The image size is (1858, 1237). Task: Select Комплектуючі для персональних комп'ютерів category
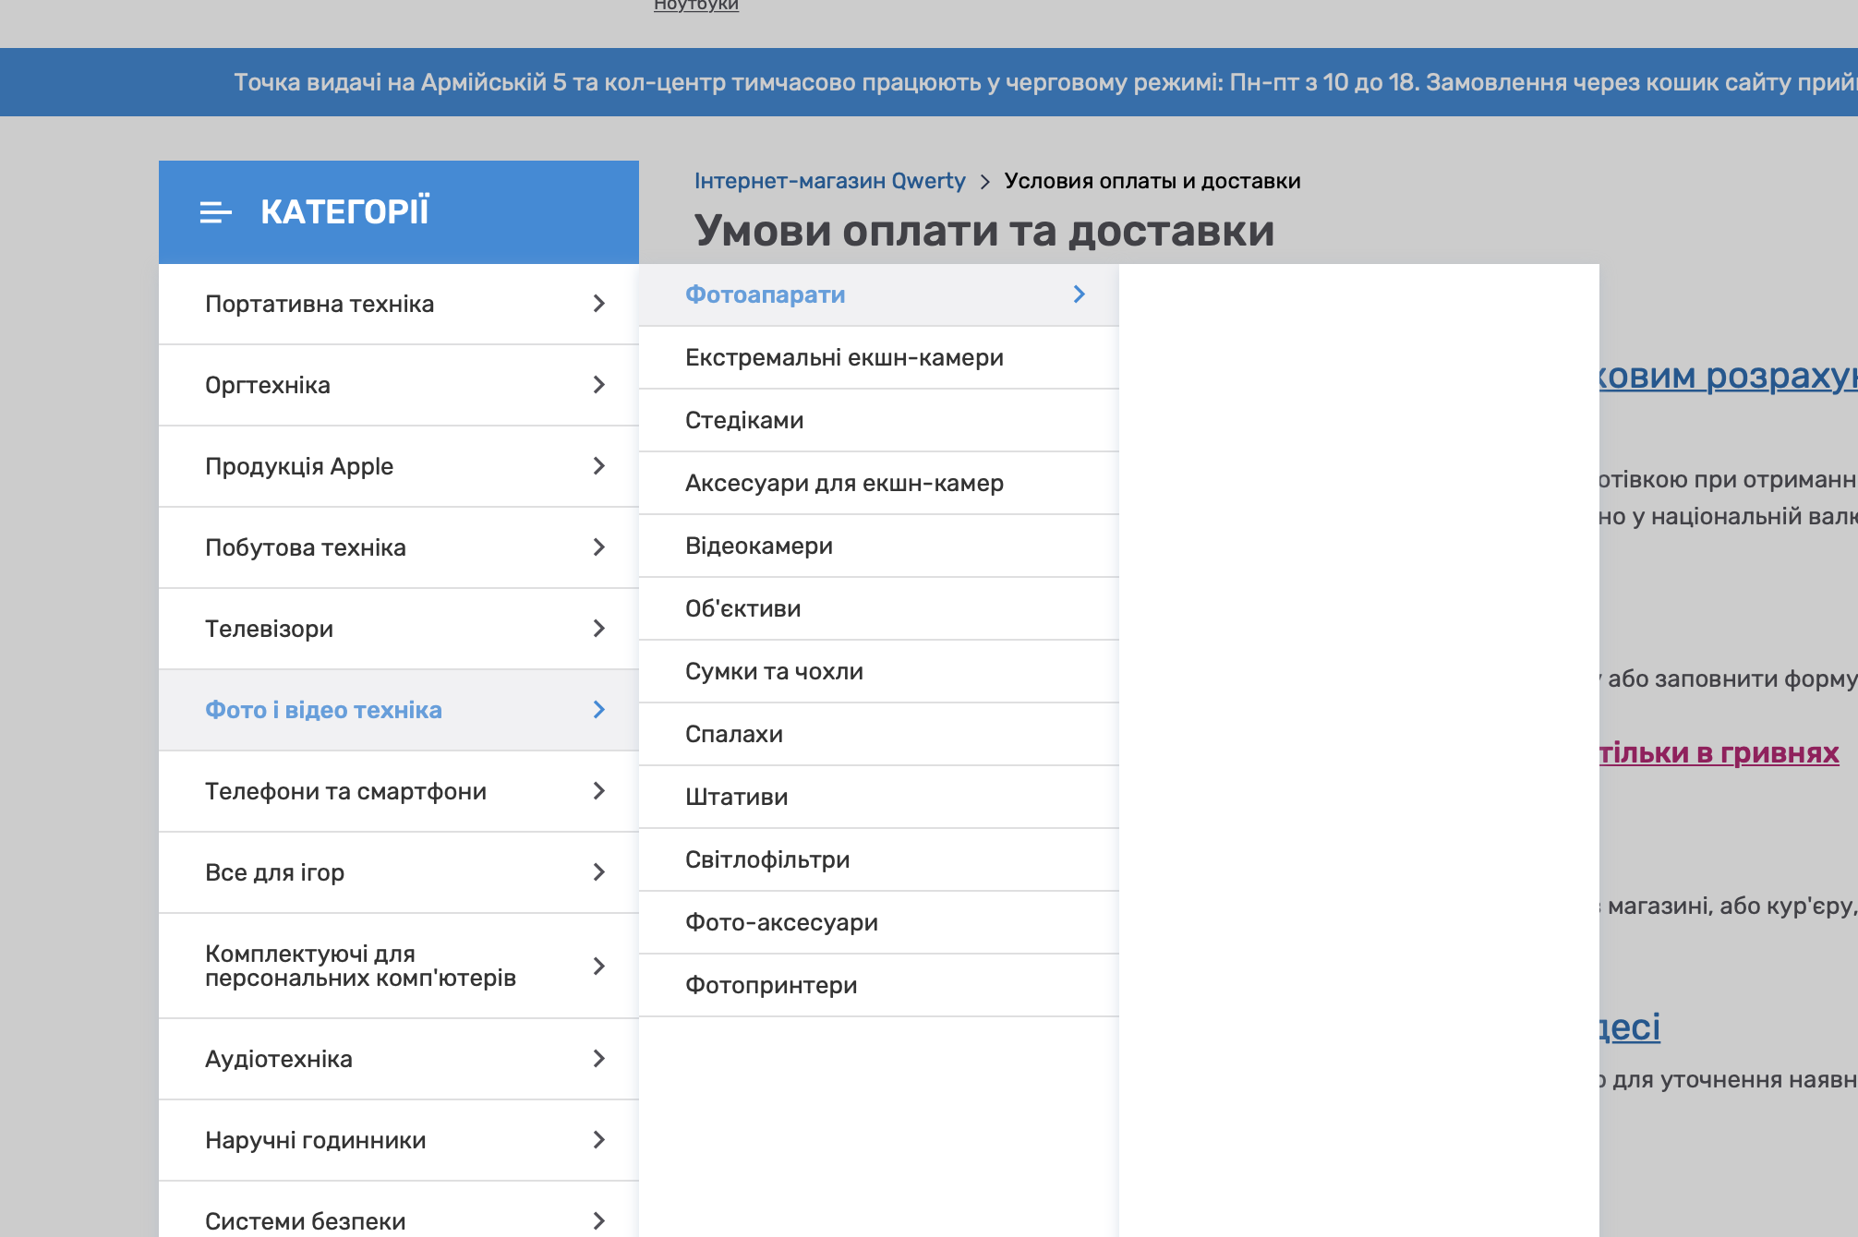[360, 966]
